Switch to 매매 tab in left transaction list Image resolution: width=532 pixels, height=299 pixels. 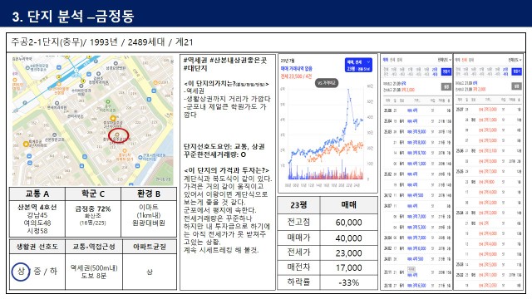[x=385, y=60]
